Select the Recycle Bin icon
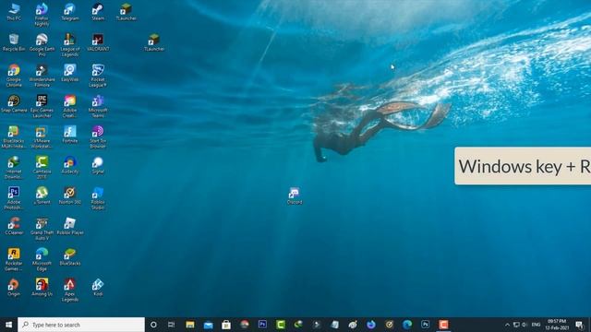 tap(14, 42)
